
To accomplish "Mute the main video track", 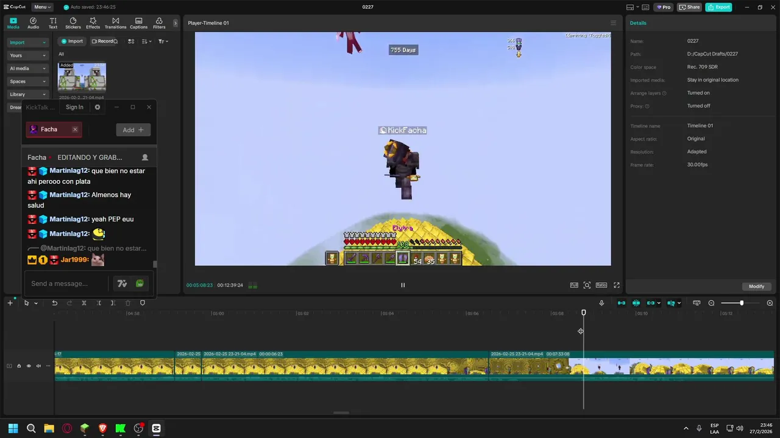I will (x=38, y=366).
